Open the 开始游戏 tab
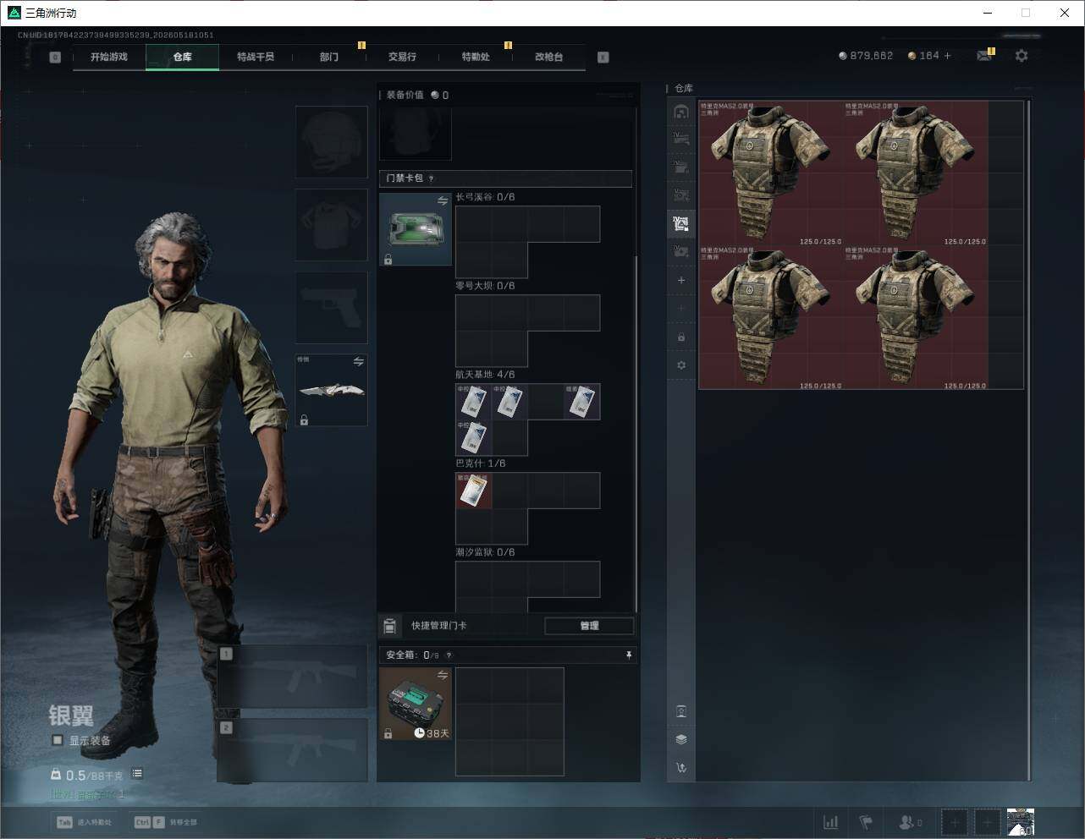 [109, 57]
